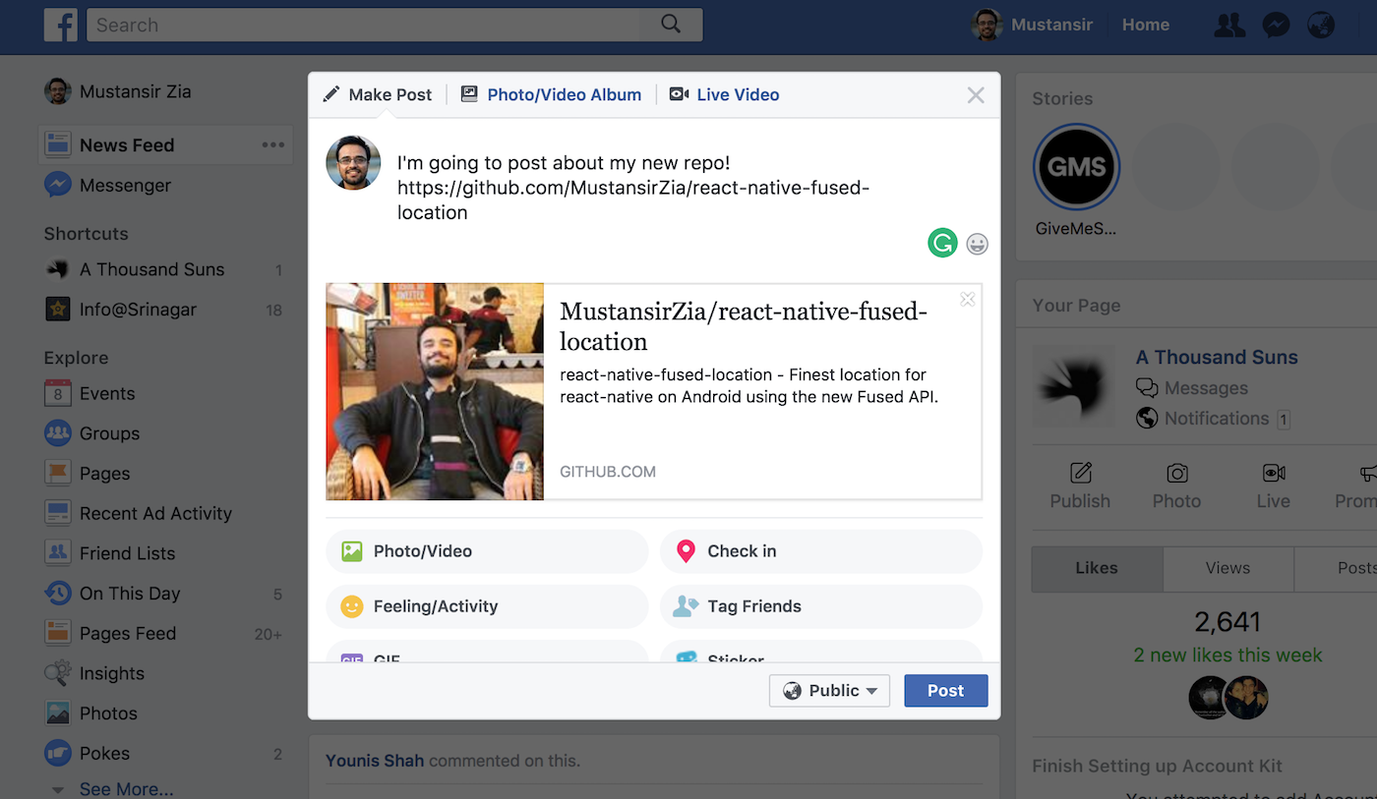The width and height of the screenshot is (1377, 799).
Task: Select the Views tab on Your Page
Action: [1228, 568]
